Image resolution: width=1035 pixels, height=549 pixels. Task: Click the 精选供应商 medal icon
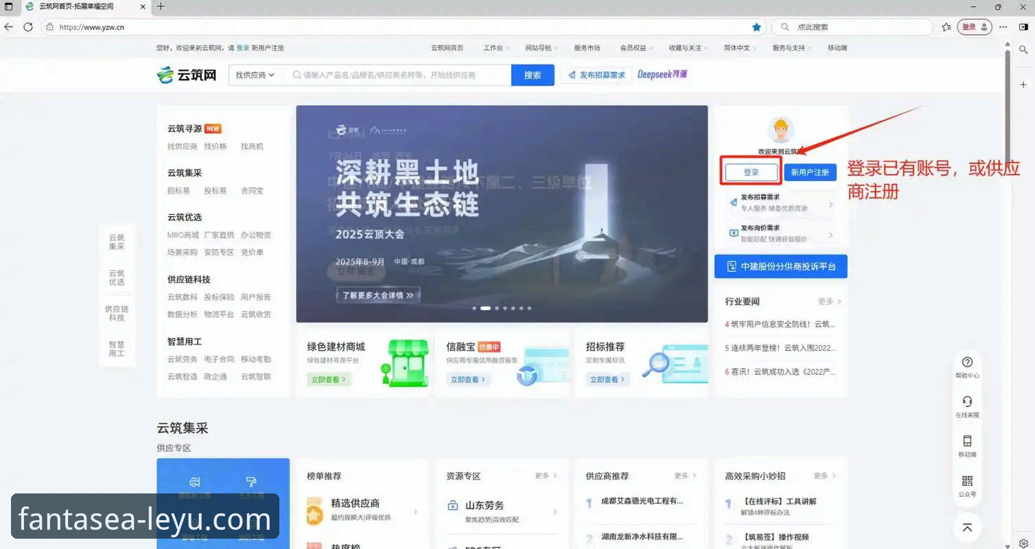coord(315,511)
